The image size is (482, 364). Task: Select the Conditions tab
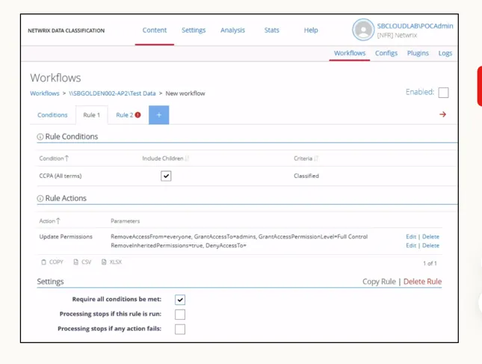coord(52,115)
